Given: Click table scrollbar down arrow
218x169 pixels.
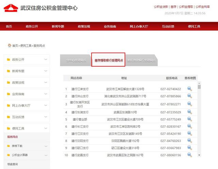Looking at the screenshot, I should 199,155.
